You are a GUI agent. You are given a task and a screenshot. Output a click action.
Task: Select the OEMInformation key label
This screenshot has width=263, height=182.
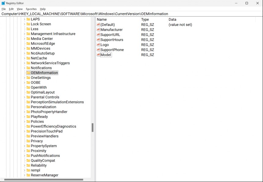(x=44, y=73)
